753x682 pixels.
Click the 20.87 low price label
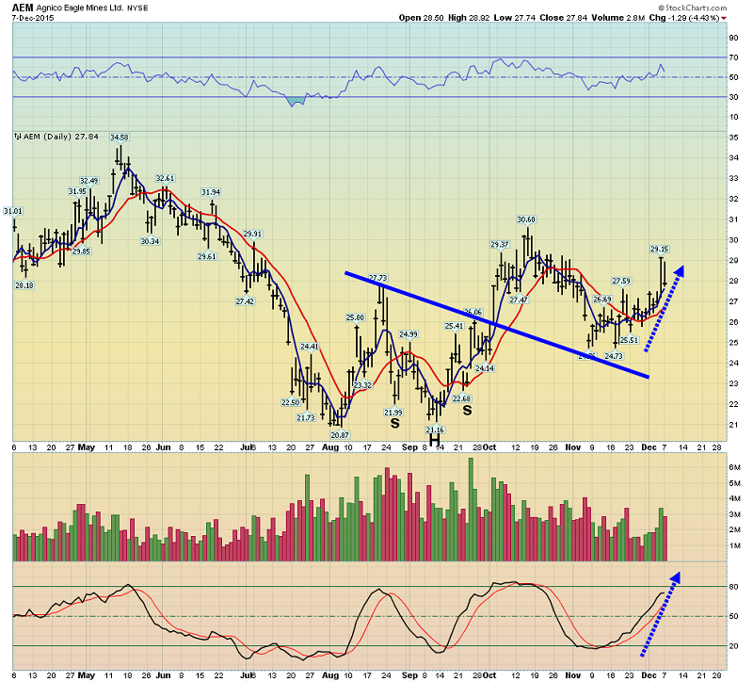point(340,435)
